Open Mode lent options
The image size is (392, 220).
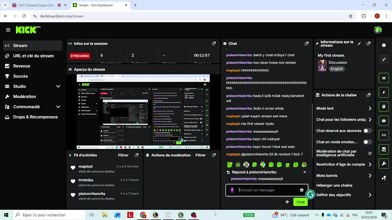[x=344, y=108]
